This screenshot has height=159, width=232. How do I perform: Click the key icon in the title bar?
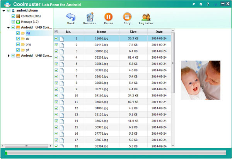tap(193, 4)
